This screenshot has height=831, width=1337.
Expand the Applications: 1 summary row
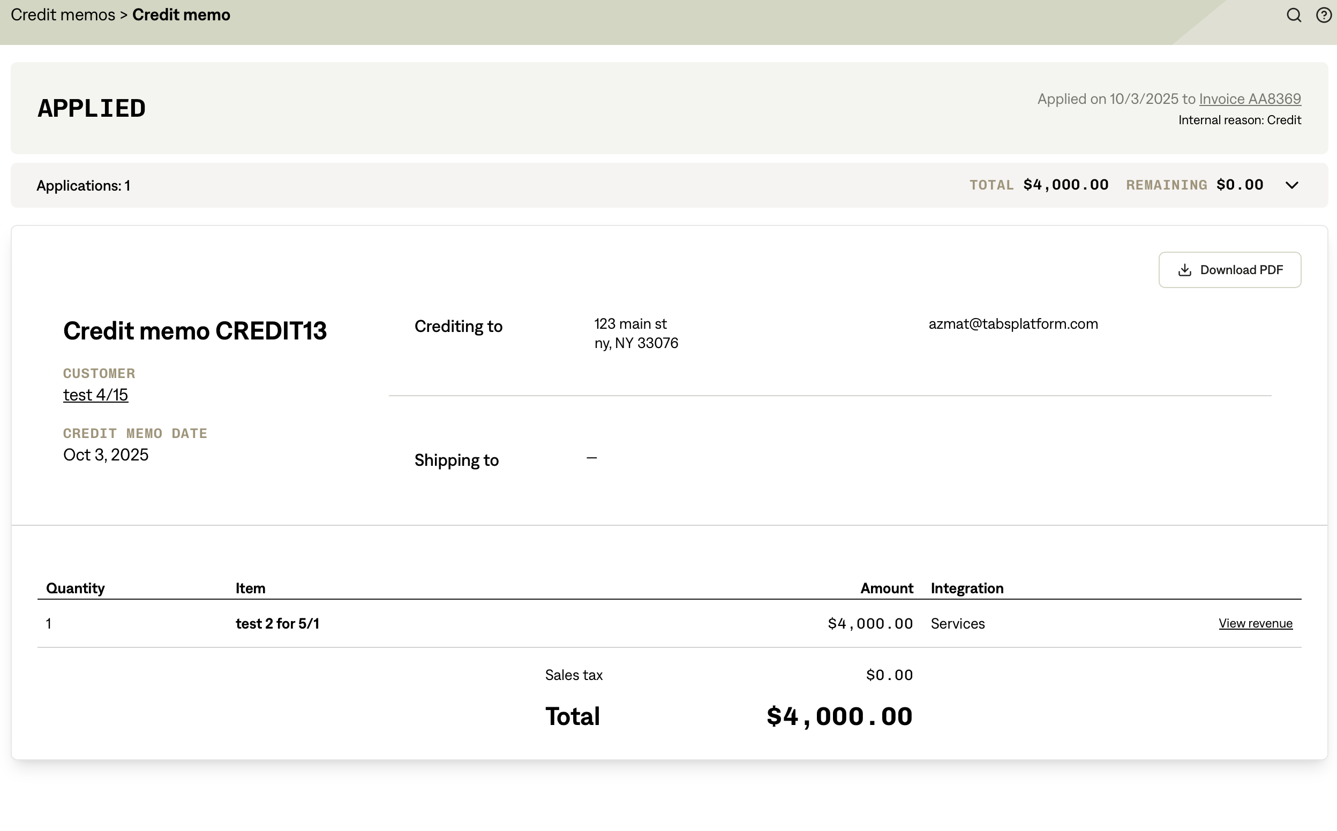click(84, 186)
